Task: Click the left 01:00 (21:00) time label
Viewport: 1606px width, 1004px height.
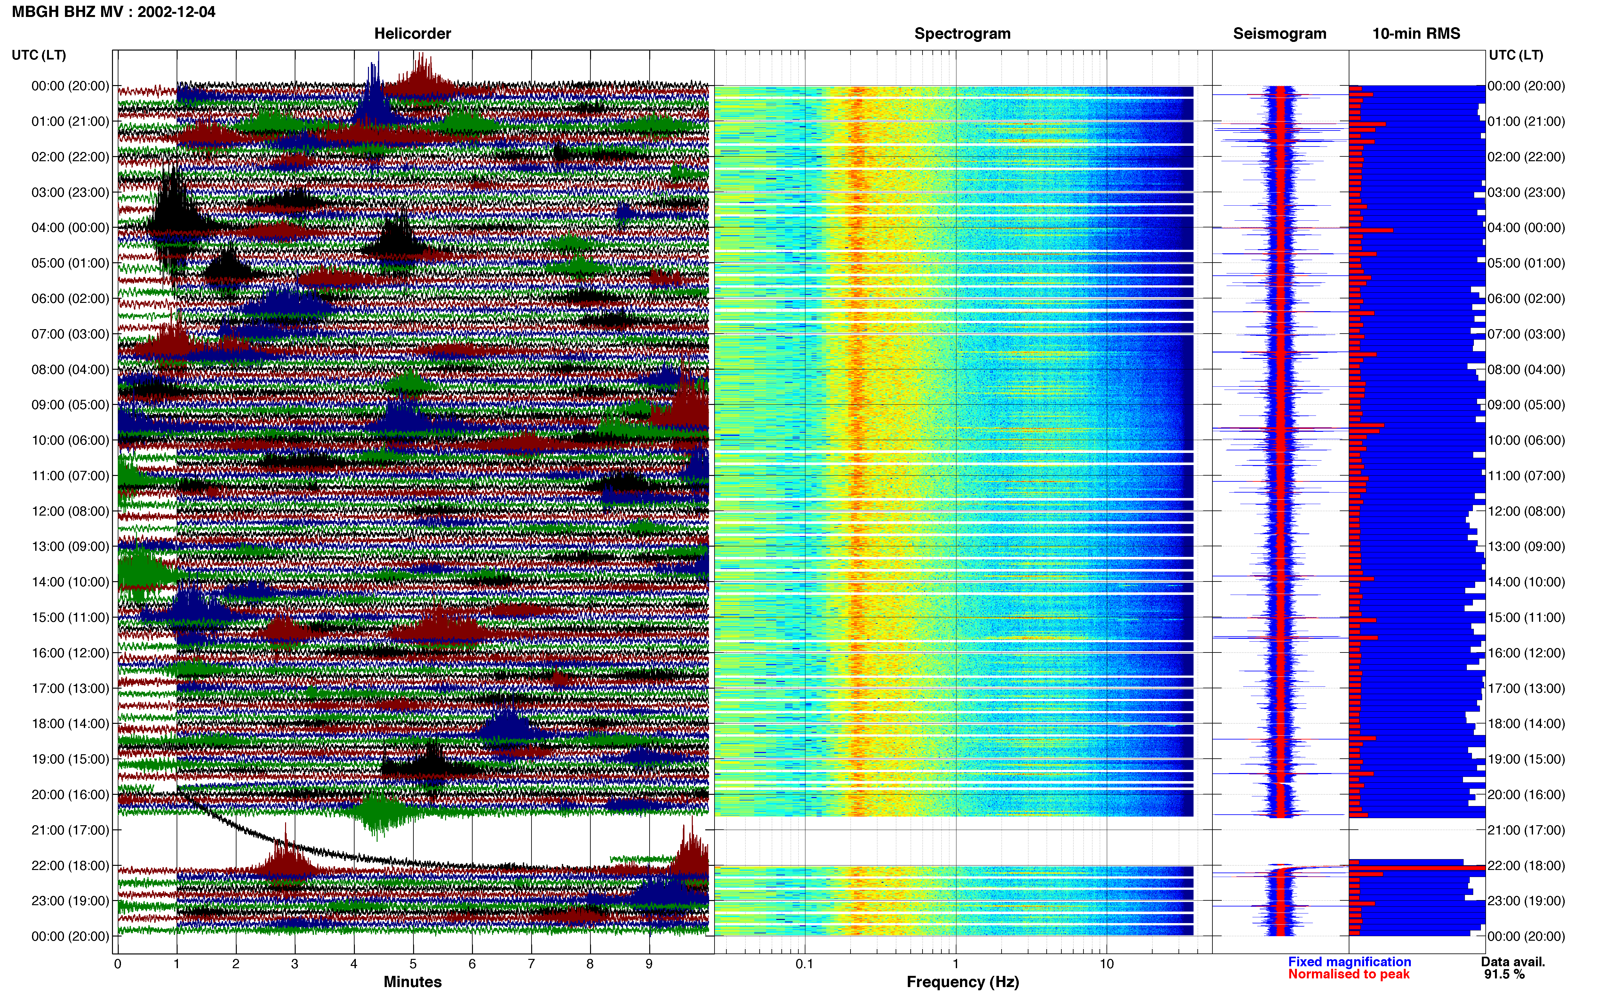Action: click(70, 122)
